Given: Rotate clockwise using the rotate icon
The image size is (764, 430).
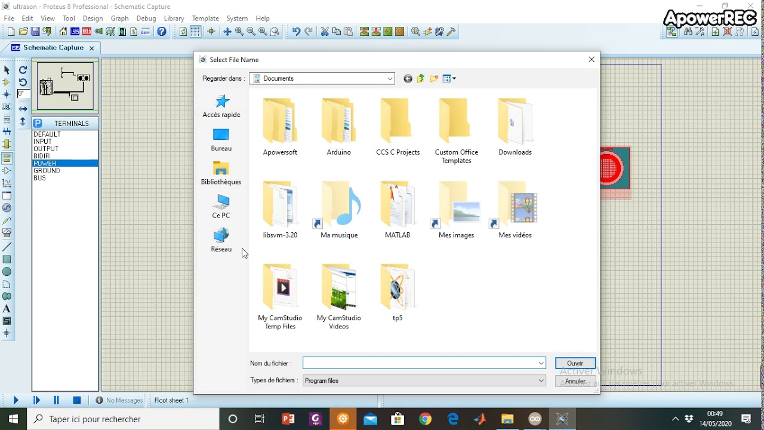Looking at the screenshot, I should (23, 70).
